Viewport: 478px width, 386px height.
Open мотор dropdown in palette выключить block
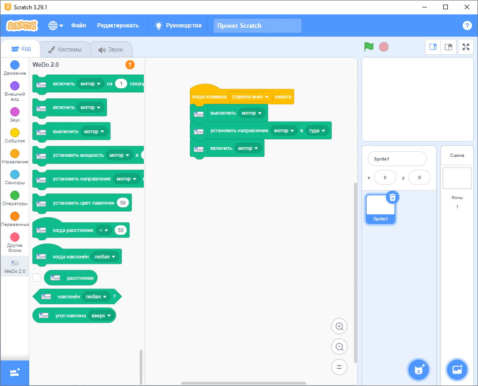(x=94, y=132)
